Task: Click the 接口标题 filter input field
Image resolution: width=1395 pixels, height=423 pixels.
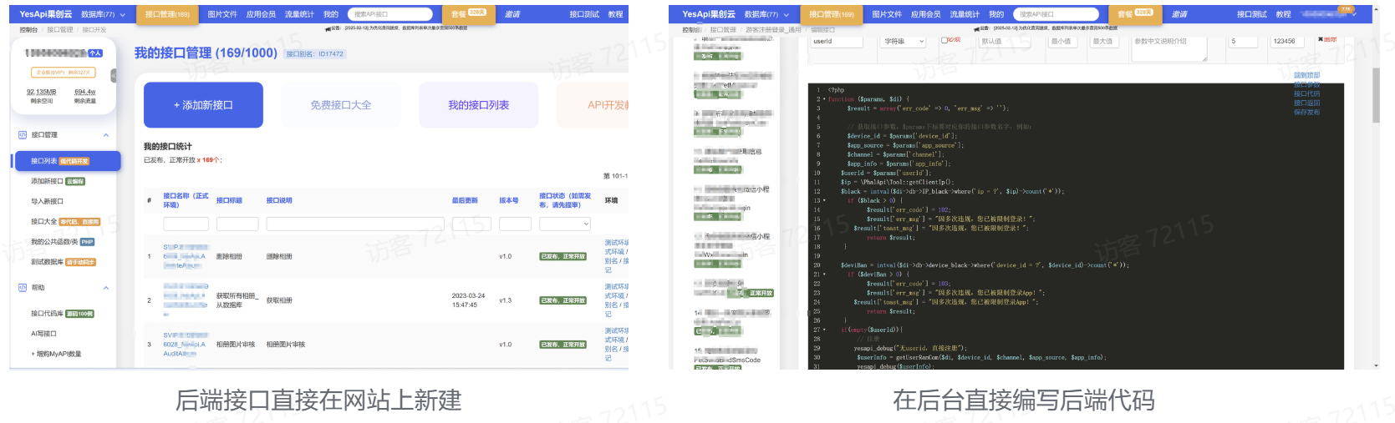Action: (237, 224)
